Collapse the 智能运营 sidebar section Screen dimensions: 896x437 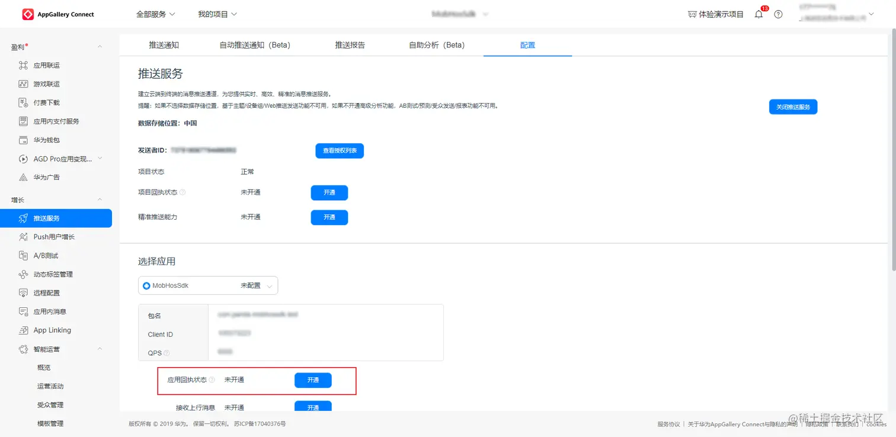tap(100, 349)
